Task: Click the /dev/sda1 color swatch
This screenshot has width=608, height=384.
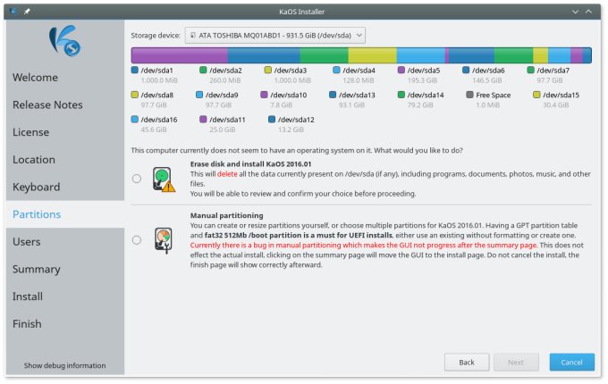Action: pos(134,70)
